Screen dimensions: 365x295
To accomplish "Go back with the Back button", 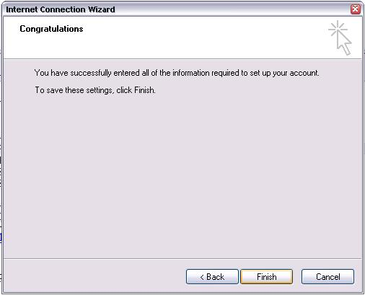I will tap(212, 277).
